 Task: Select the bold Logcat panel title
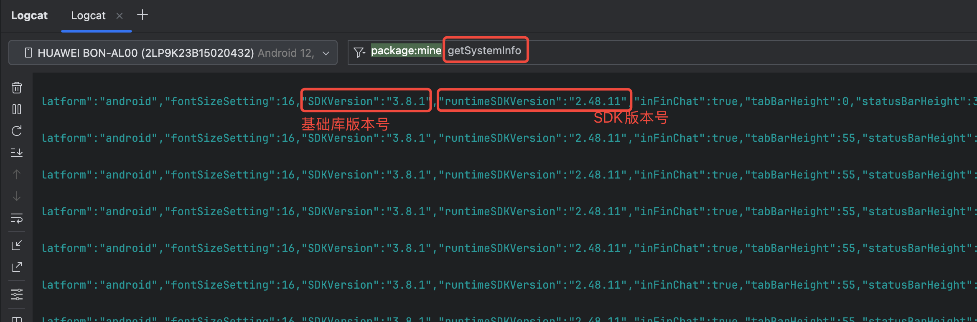point(29,16)
